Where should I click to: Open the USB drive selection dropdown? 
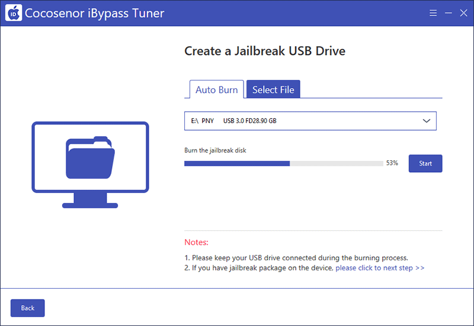(x=310, y=121)
